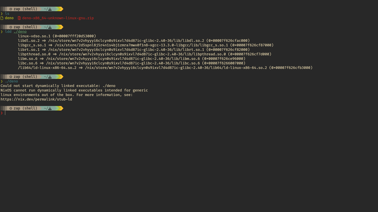This screenshot has height=212, width=378.
Task: Click the zap (shell) label in the last prompt
Action: pos(25,108)
